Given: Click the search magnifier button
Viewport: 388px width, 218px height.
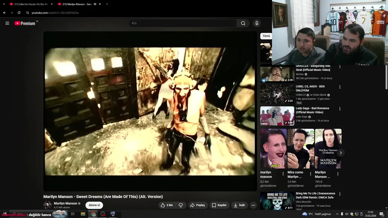Looking at the screenshot, I should 243,23.
